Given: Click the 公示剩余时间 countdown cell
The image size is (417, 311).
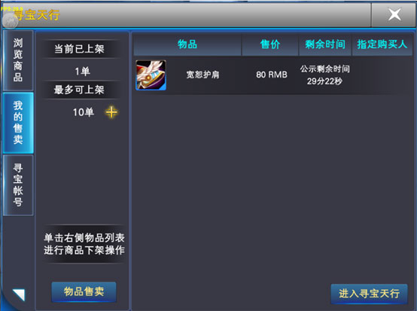Looking at the screenshot, I should (x=324, y=75).
